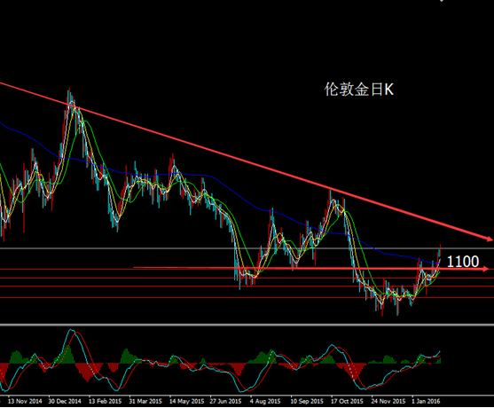
Task: Click the '30 Dec 2014' date axis label
Action: click(65, 401)
